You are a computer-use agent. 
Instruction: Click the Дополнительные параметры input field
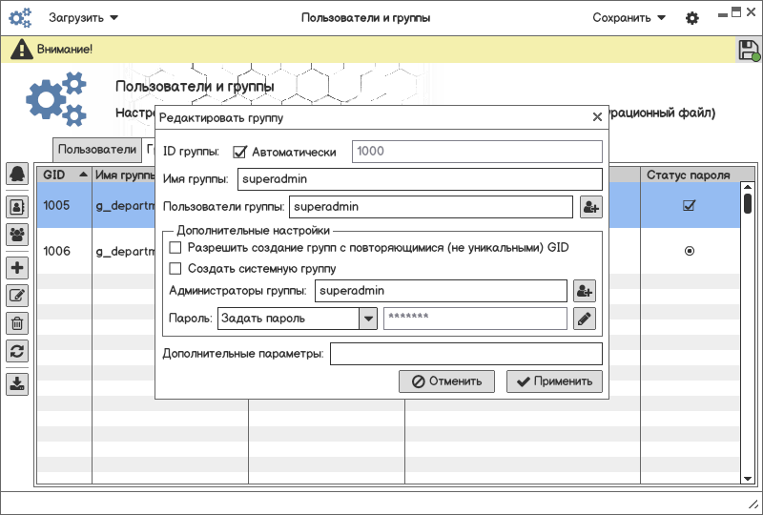pos(466,354)
